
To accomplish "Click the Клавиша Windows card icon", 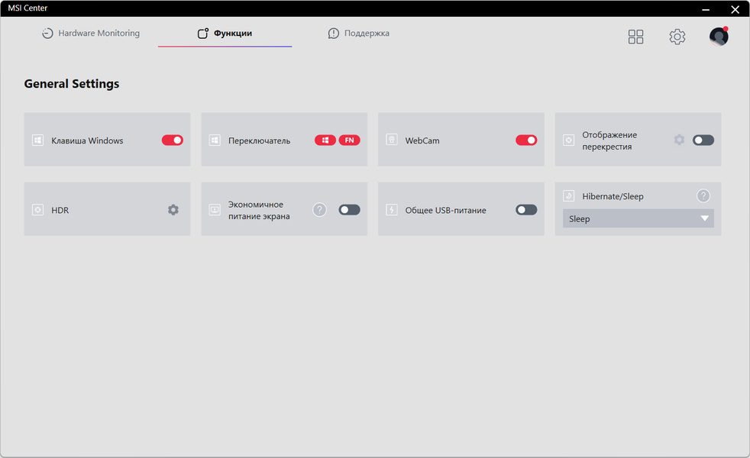I will point(37,140).
